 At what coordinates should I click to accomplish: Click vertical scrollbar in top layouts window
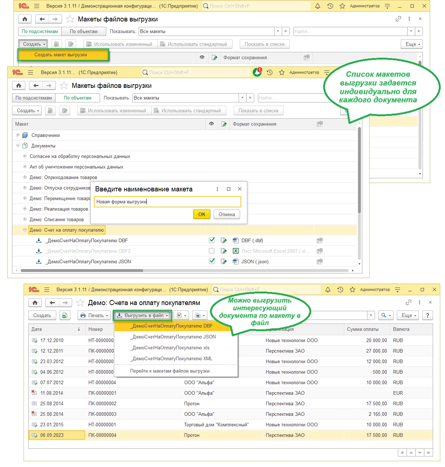click(x=420, y=116)
